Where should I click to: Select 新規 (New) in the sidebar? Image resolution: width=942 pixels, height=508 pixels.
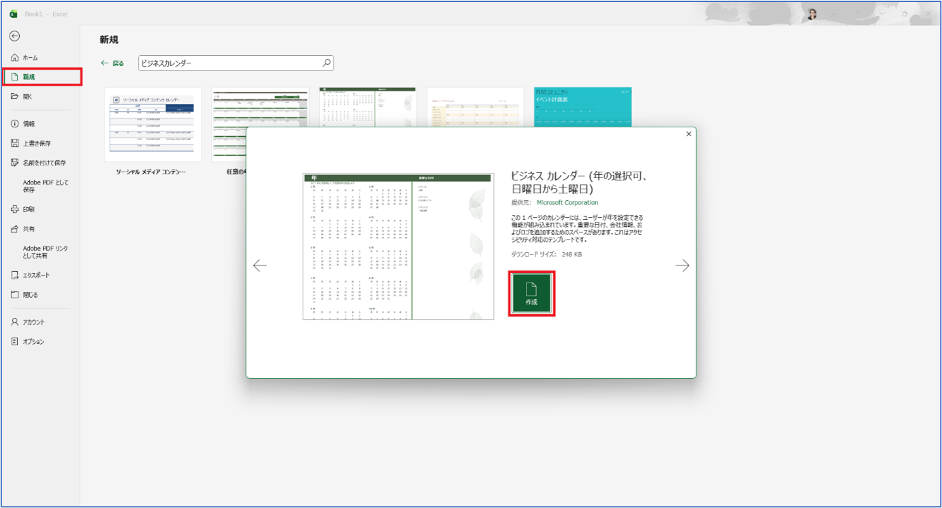click(x=29, y=77)
